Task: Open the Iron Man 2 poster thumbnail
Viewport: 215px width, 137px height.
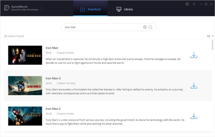Action: (25, 116)
